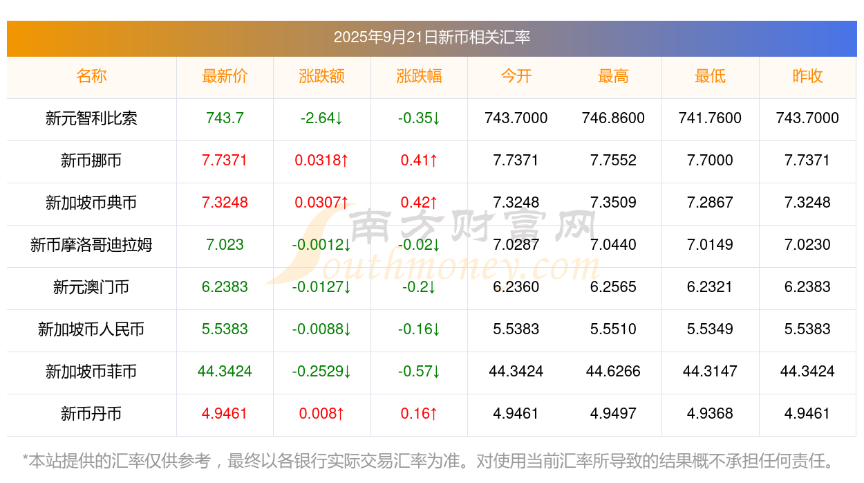
Task: Click the low value 7.7000
Action: [x=711, y=161]
